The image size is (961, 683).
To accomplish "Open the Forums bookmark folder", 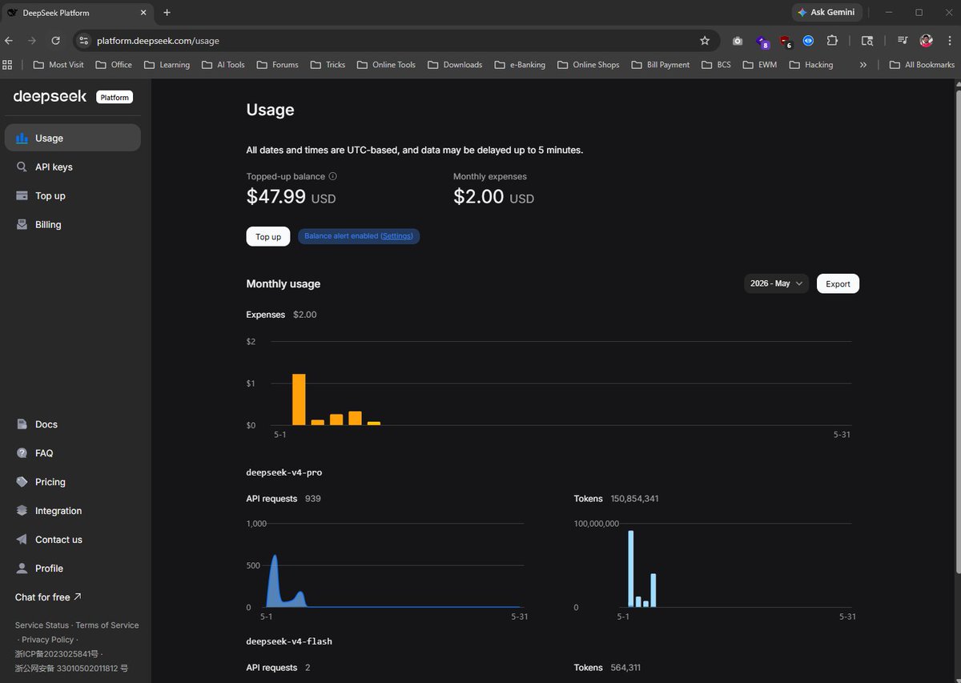I will 277,65.
